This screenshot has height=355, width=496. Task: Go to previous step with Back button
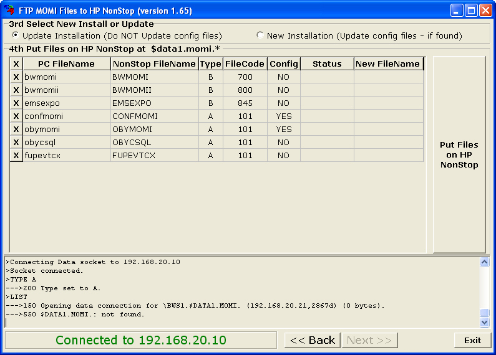click(x=312, y=340)
